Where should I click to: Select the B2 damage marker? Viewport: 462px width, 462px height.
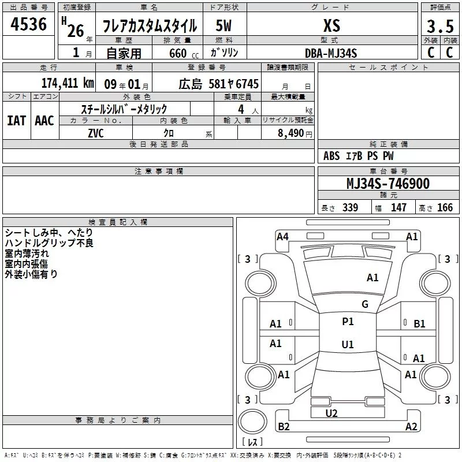click(284, 427)
